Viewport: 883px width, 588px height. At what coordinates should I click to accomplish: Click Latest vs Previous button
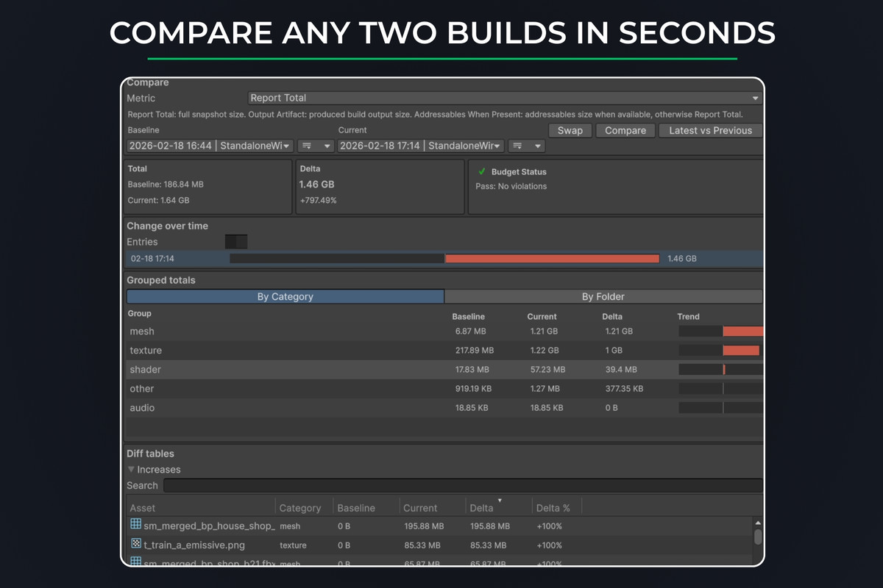tap(711, 130)
